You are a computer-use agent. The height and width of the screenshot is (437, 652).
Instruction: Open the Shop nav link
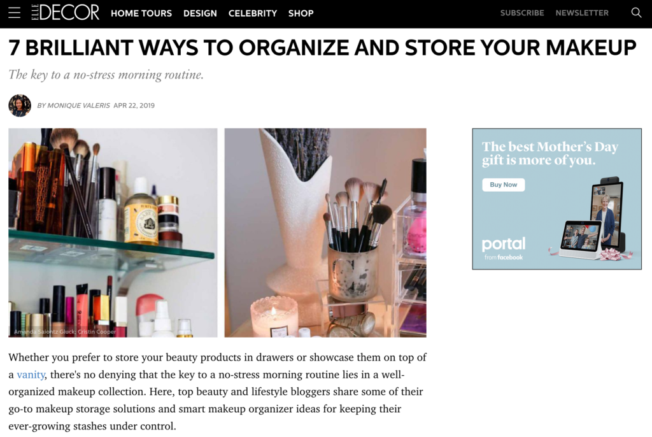pyautogui.click(x=301, y=13)
